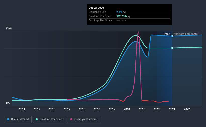Click the Dec 24 2020 tooltip header

tap(96, 8)
